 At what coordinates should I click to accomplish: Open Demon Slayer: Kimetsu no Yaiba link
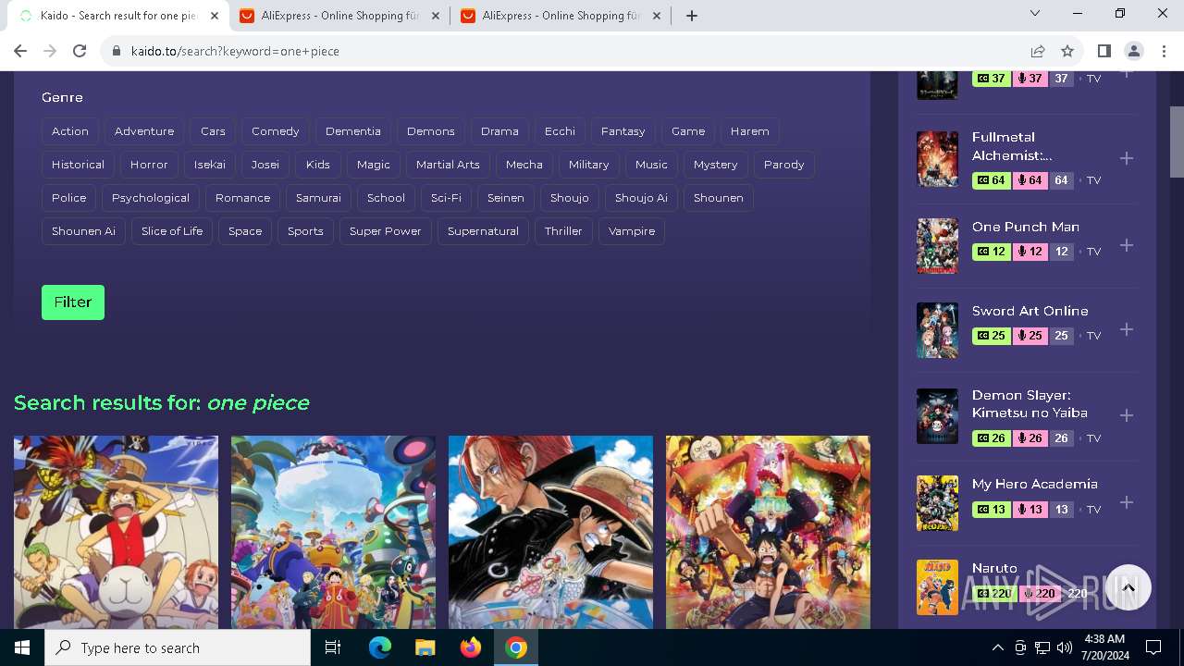(1030, 404)
